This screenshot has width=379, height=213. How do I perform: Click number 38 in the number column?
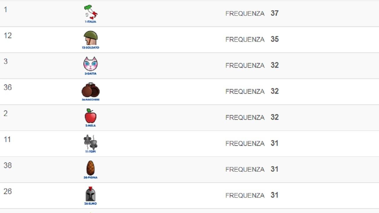pyautogui.click(x=8, y=165)
